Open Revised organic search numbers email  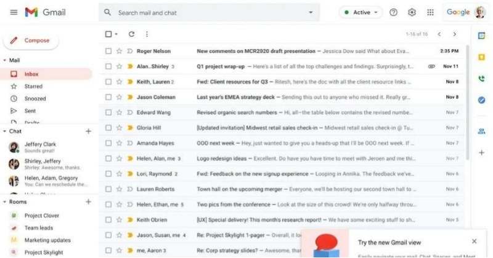point(282,112)
